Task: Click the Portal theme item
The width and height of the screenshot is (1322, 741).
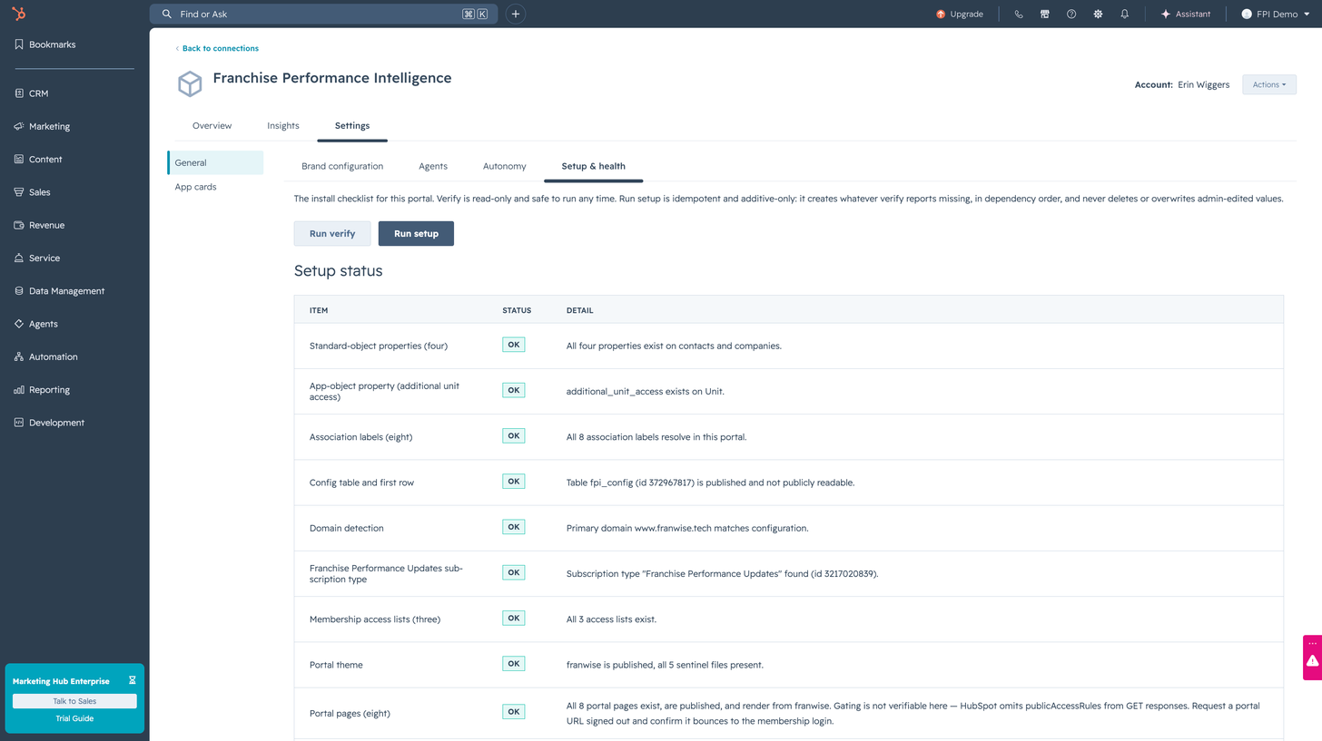Action: pyautogui.click(x=336, y=665)
